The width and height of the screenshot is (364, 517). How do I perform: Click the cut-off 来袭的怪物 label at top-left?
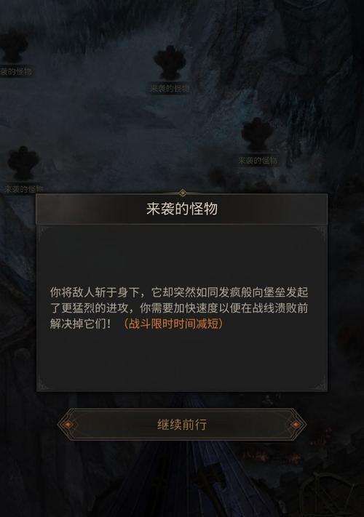[16, 71]
